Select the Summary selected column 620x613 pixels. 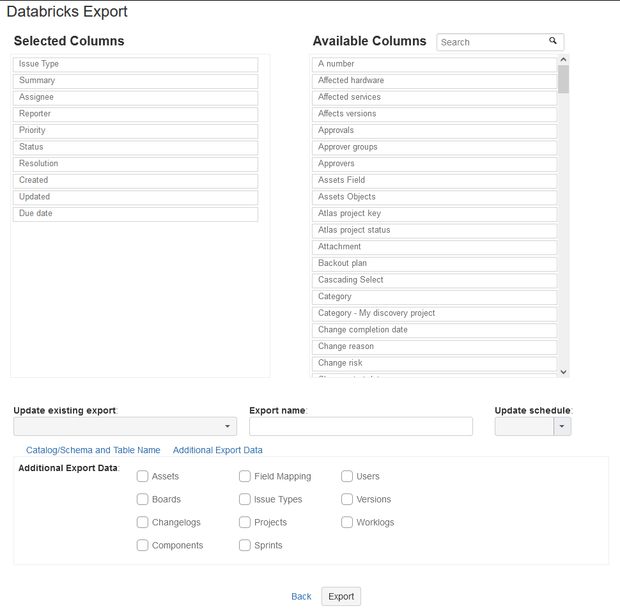point(136,81)
